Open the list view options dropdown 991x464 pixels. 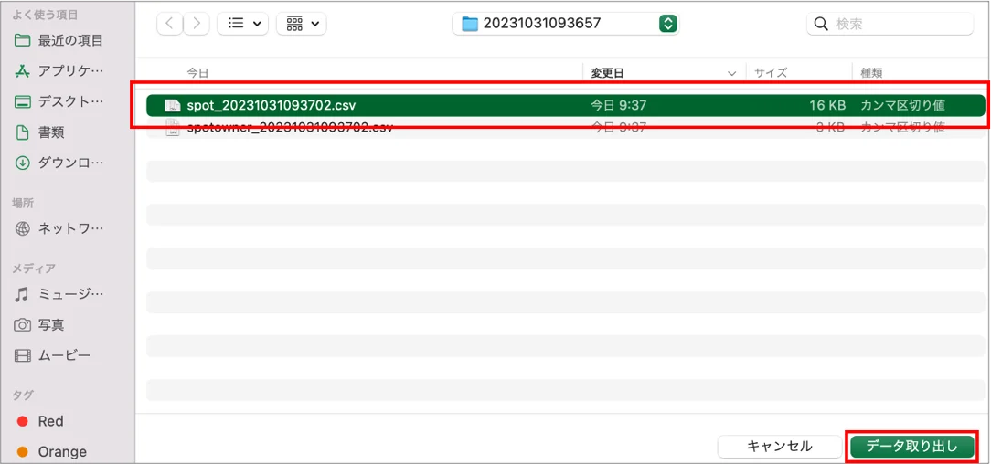(x=242, y=24)
